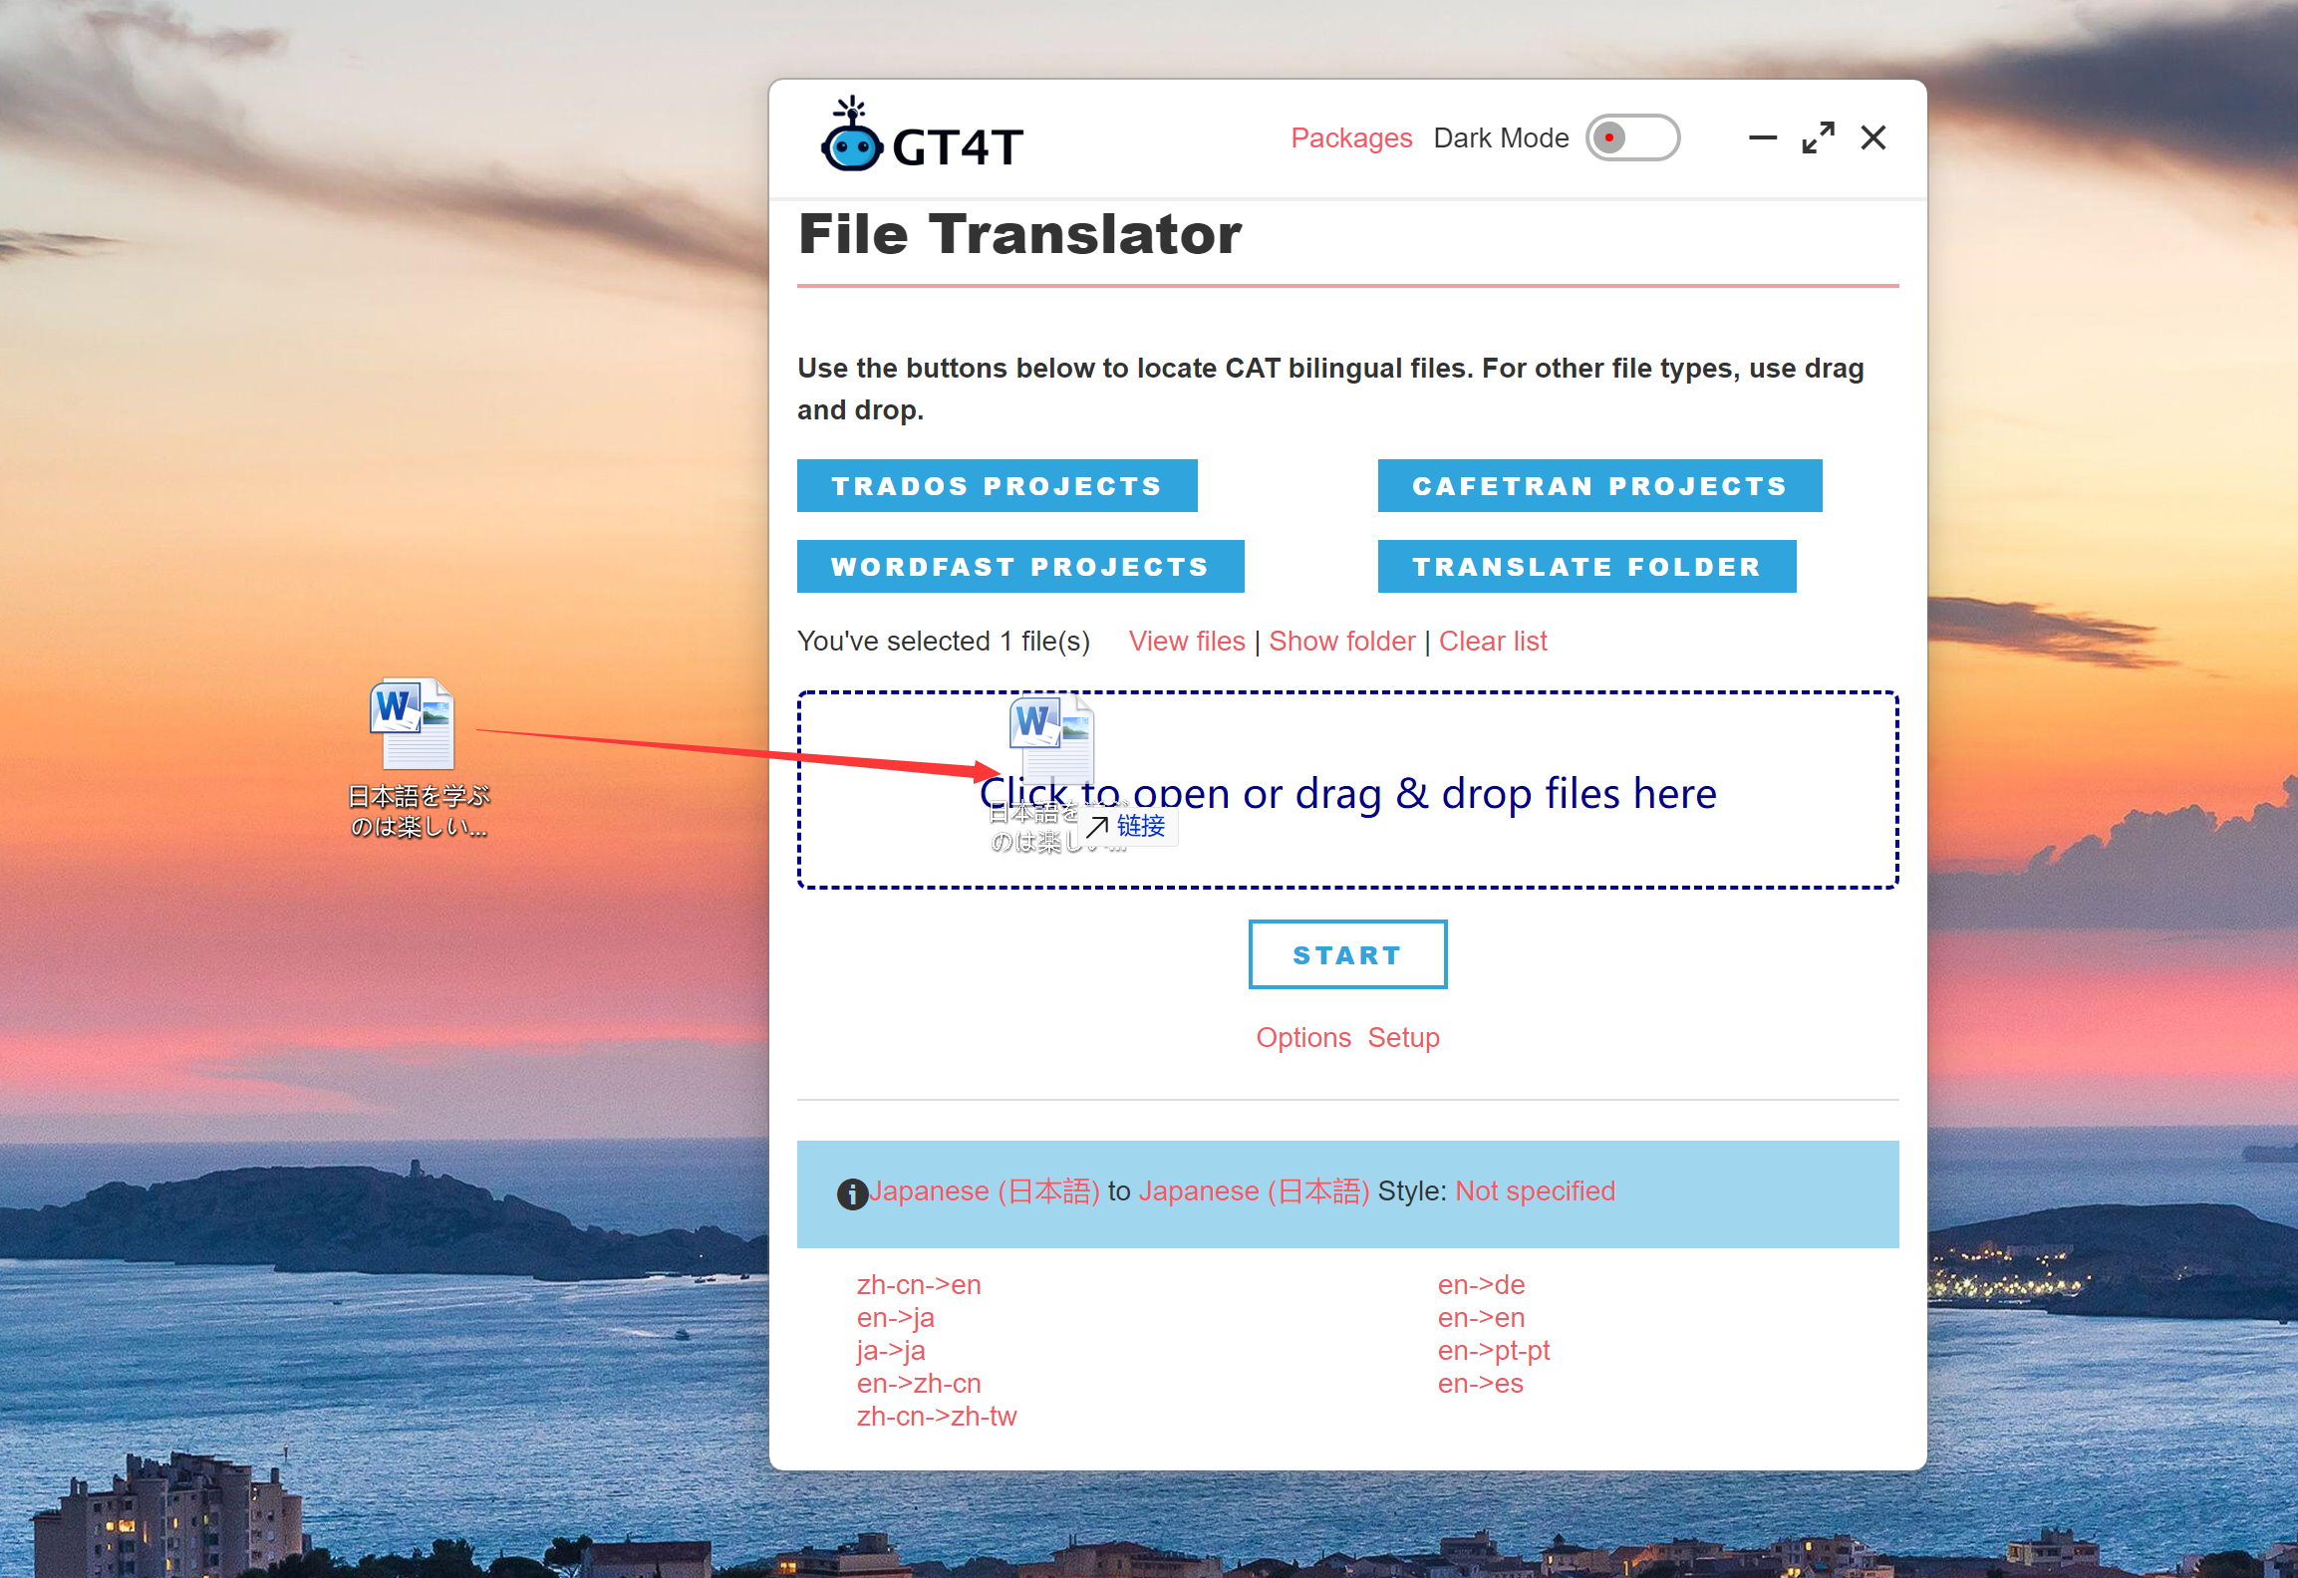Click START button to begin translation
2298x1578 pixels.
click(x=1348, y=954)
